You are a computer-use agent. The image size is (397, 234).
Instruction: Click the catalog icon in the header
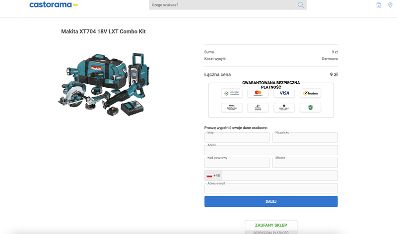click(x=379, y=5)
